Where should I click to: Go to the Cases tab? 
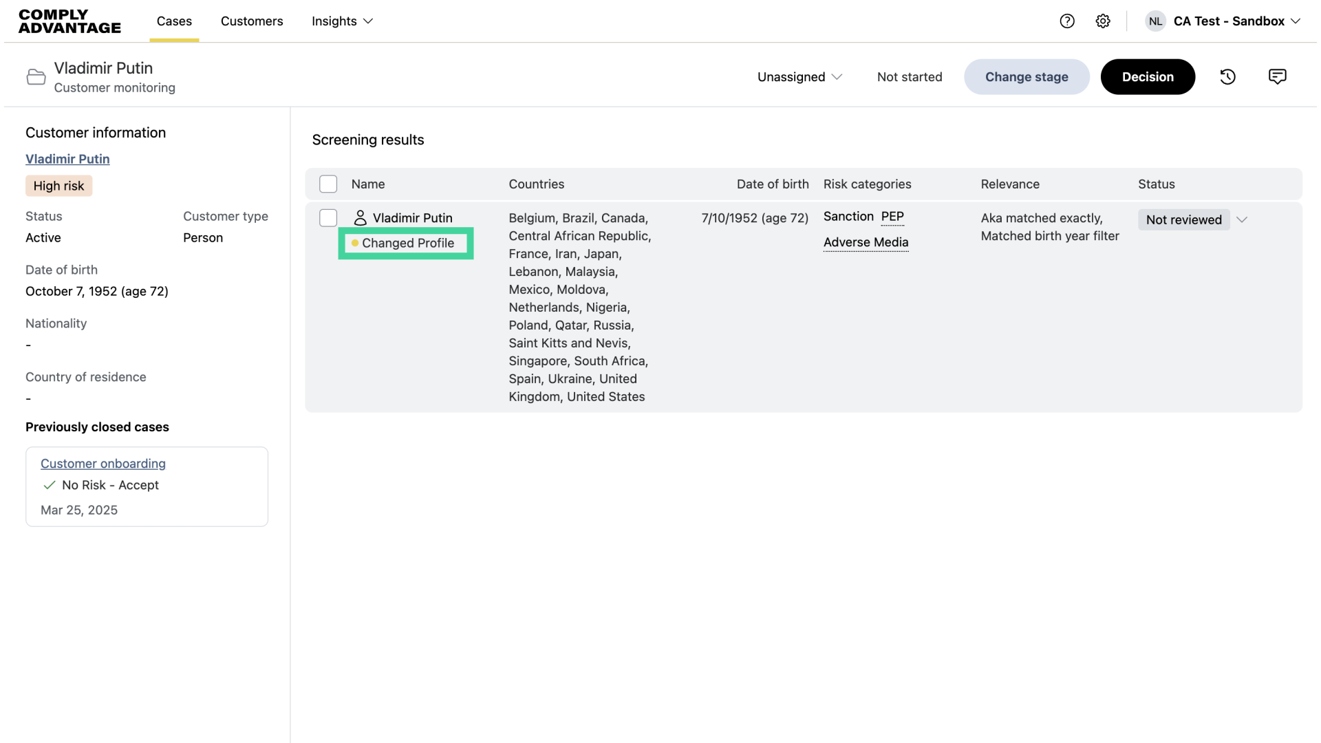pos(174,21)
